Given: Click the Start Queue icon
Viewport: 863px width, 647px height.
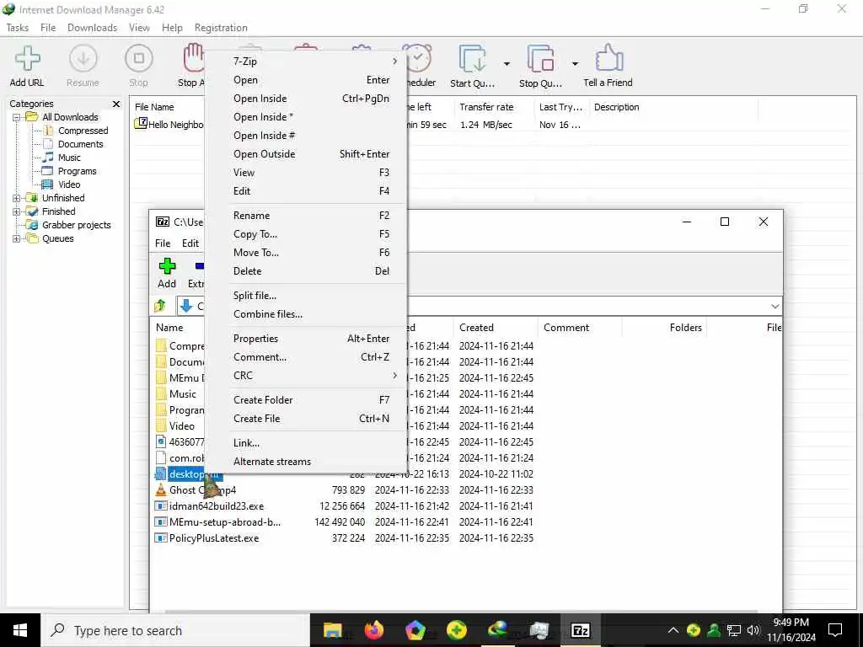Looking at the screenshot, I should [x=472, y=59].
